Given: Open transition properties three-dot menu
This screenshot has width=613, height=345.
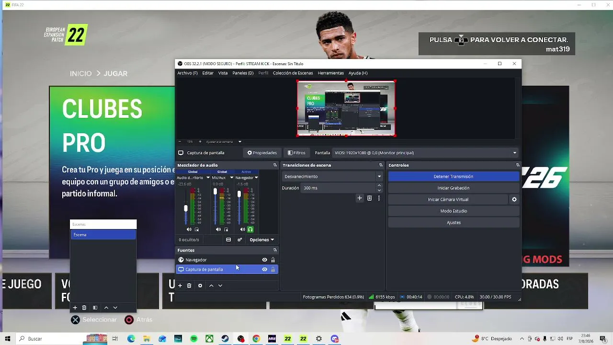Looking at the screenshot, I should [379, 198].
